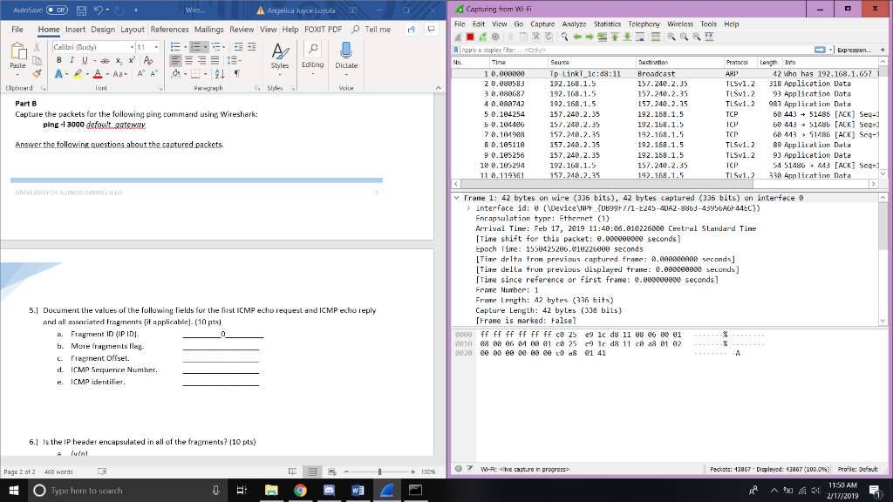Apply red font color in Word
893x502 pixels.
[98, 74]
